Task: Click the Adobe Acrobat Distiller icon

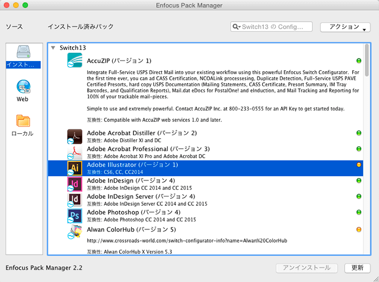Action: tap(75, 136)
